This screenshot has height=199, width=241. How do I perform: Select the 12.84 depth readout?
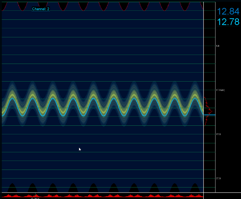[228, 11]
